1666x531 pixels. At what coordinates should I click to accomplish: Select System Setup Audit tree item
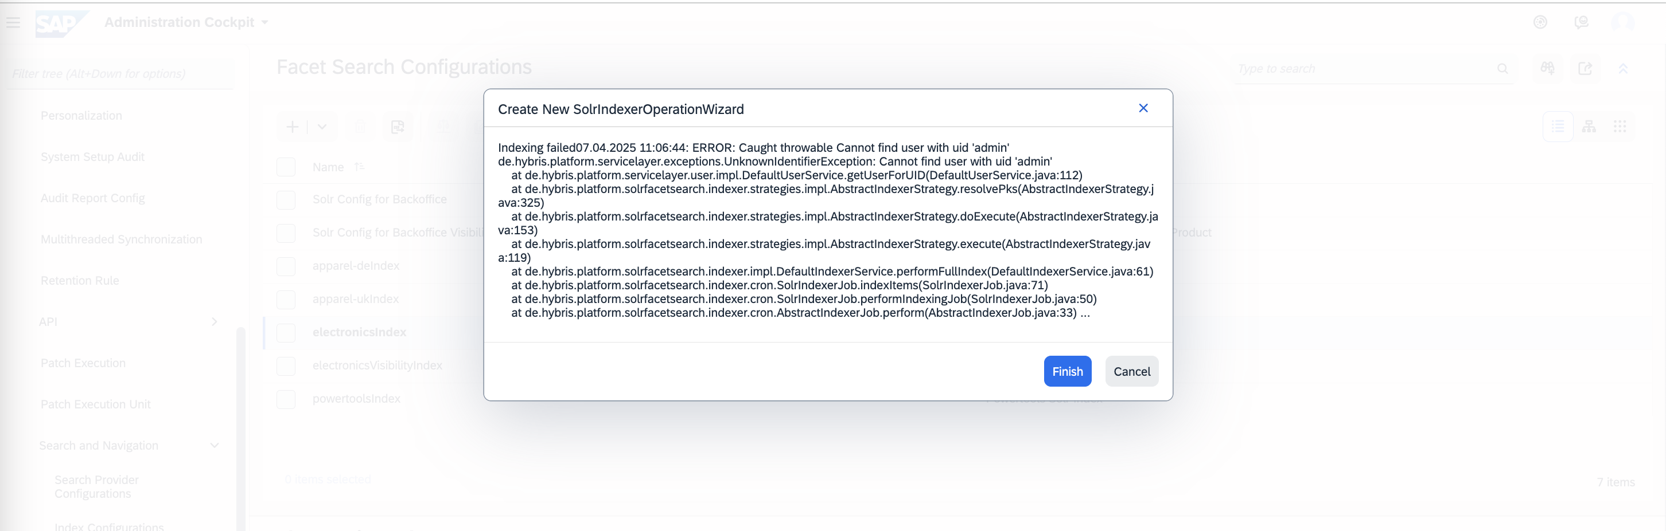pos(92,157)
